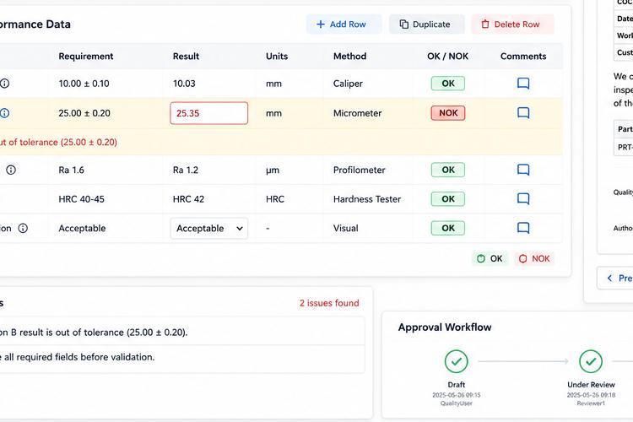This screenshot has width=633, height=422.
Task: Click the green OK legend button
Action: point(490,259)
